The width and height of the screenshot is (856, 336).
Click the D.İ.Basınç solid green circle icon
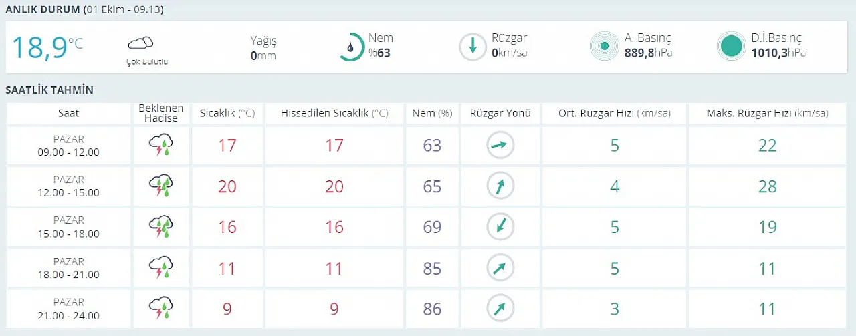pos(731,47)
